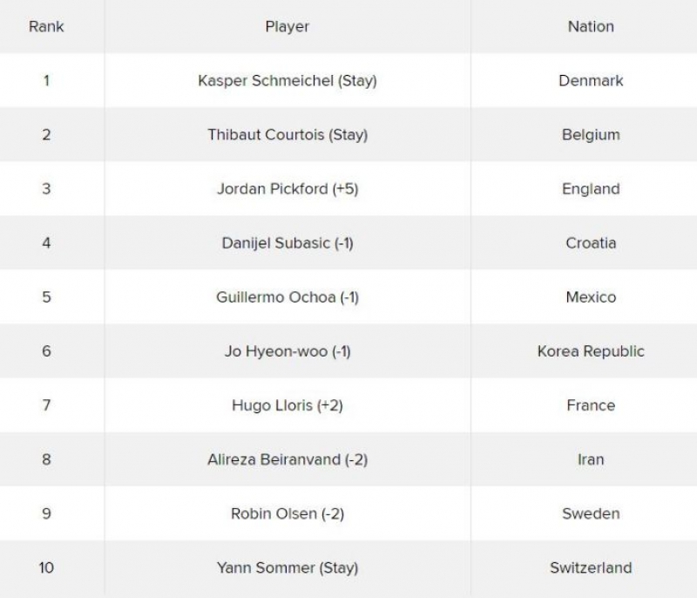Select Robin Olsen (-2) cell
The height and width of the screenshot is (598, 697).
(x=288, y=513)
